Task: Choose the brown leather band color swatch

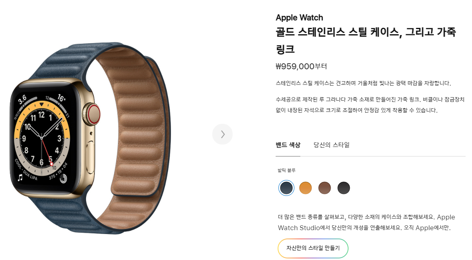Action: (x=325, y=188)
